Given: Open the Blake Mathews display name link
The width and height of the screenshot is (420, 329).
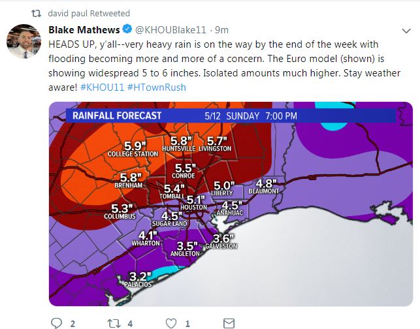Looking at the screenshot, I should pos(84,30).
